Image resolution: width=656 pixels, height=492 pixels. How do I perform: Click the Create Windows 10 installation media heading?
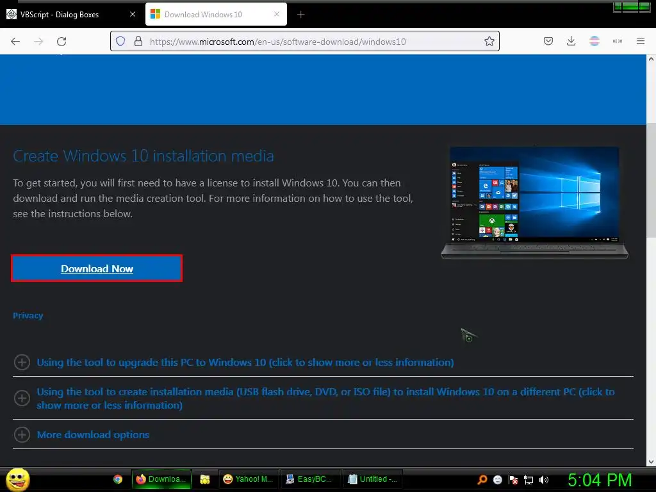143,156
